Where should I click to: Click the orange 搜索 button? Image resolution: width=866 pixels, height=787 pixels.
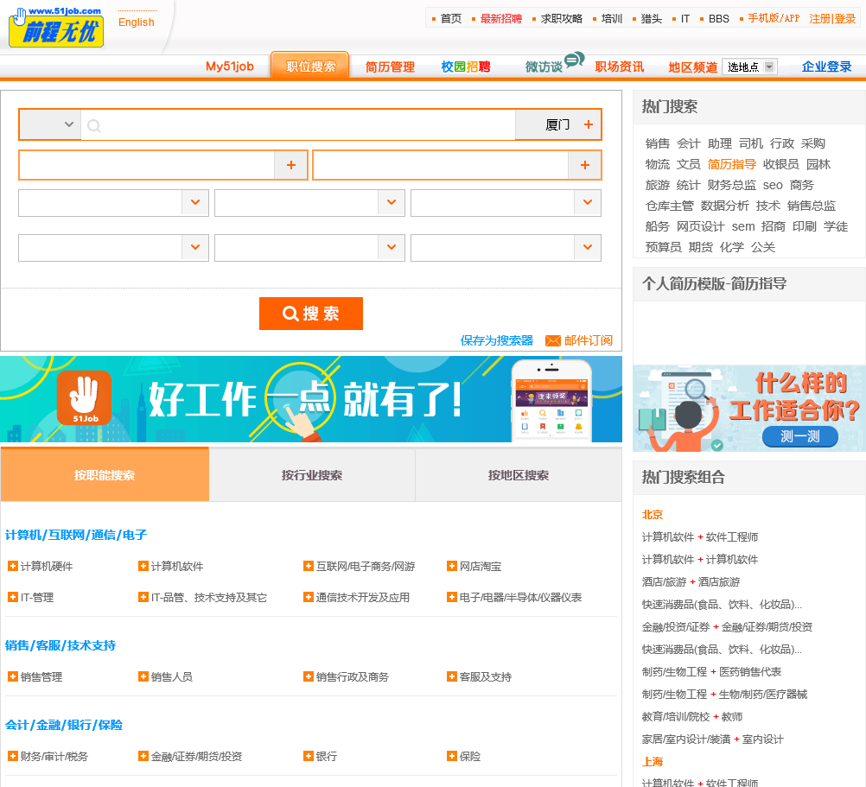(x=311, y=314)
